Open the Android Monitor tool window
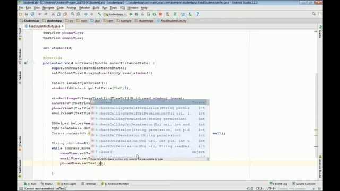Image resolution: width=340 pixels, height=191 pixels. (115, 184)
